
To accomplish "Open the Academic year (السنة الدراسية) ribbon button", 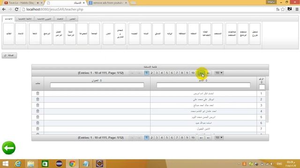I will [70, 34].
